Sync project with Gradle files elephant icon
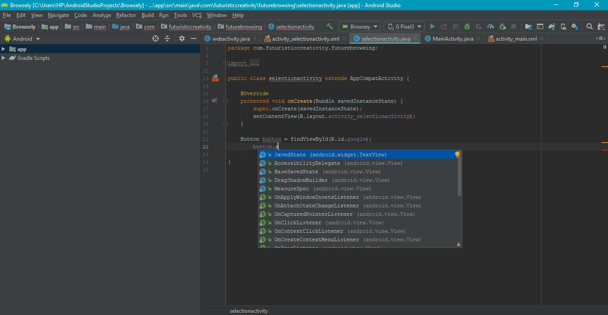Viewport: 608px width, 315px height. (x=552, y=27)
